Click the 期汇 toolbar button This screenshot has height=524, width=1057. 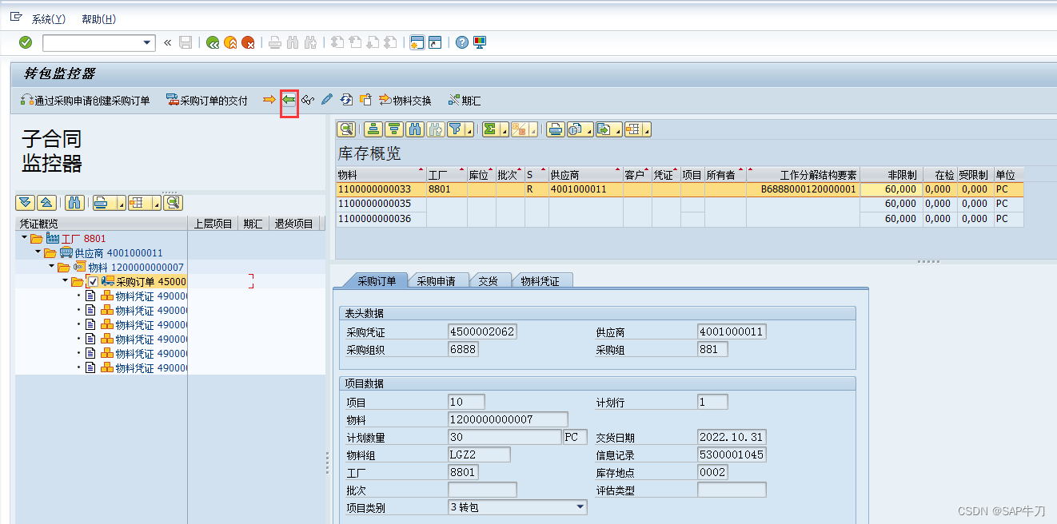[x=465, y=101]
